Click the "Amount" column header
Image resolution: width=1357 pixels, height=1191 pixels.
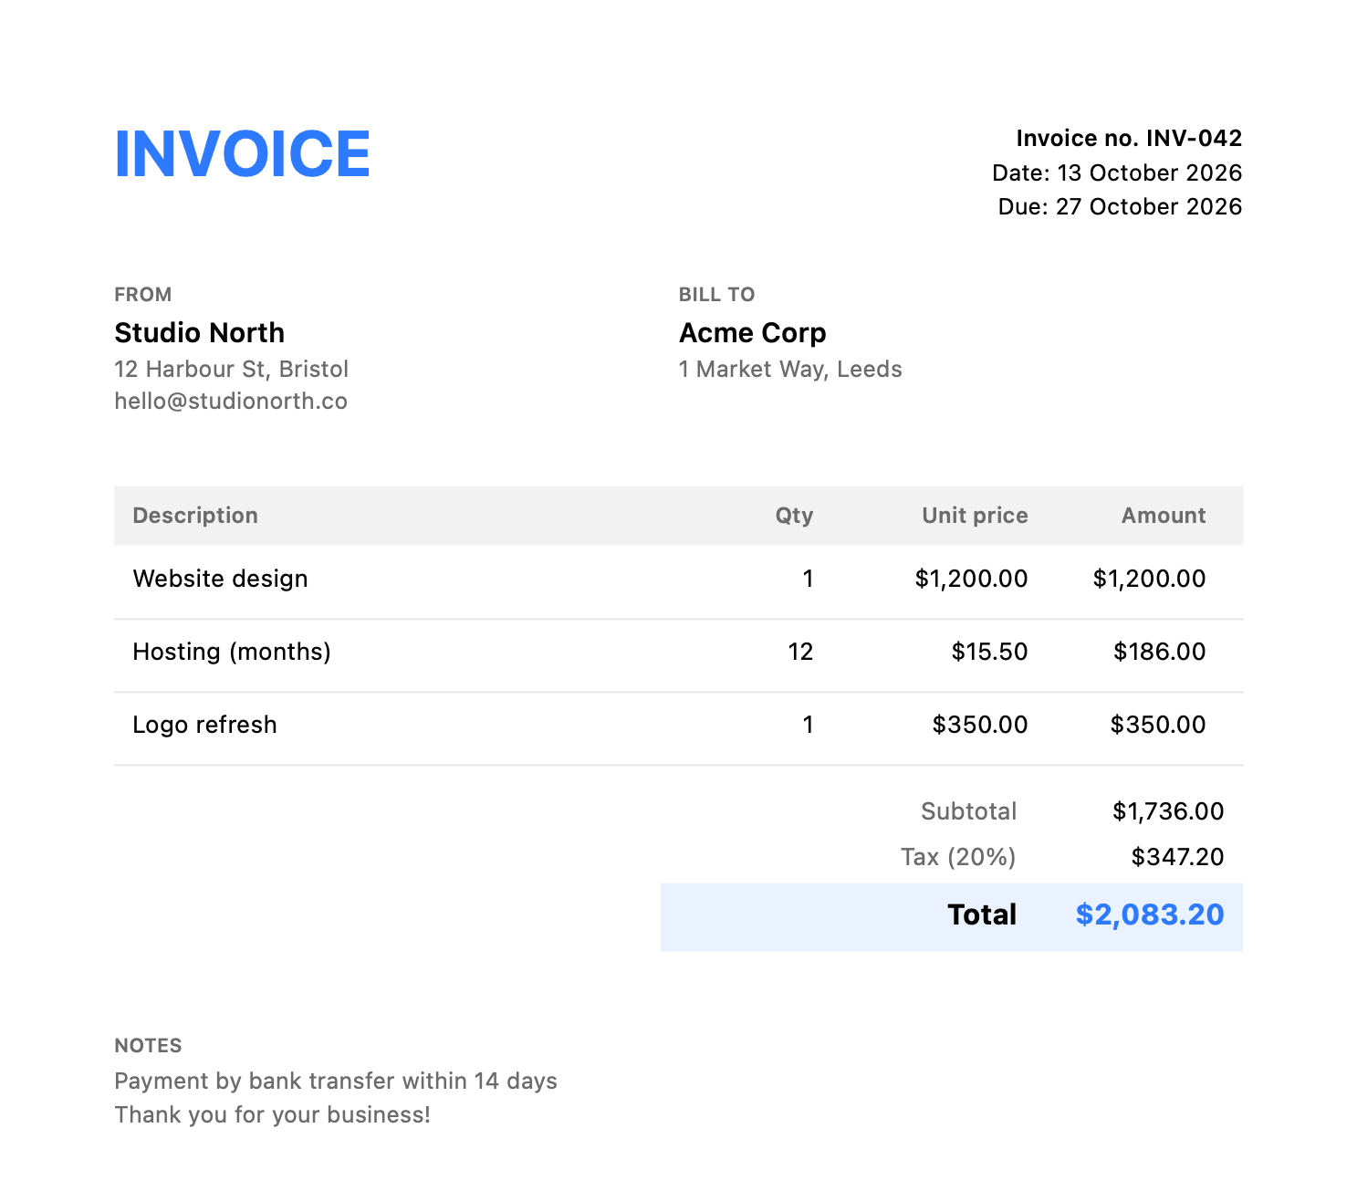point(1164,515)
